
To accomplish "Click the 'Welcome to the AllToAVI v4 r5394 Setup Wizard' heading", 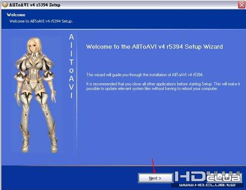I will (154, 47).
